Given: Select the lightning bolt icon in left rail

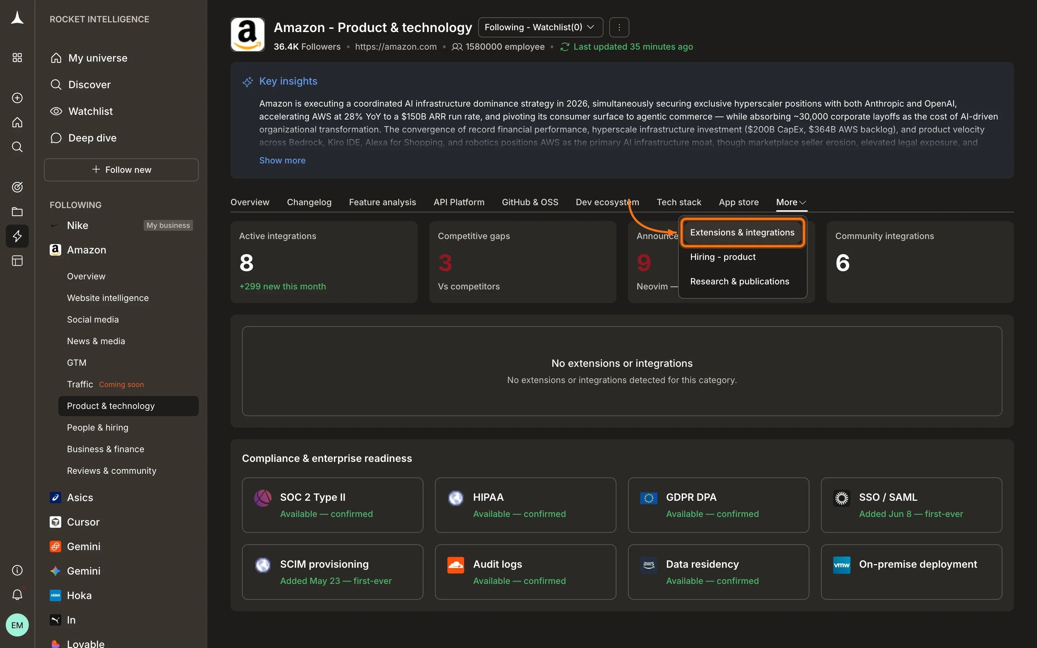Looking at the screenshot, I should (17, 236).
